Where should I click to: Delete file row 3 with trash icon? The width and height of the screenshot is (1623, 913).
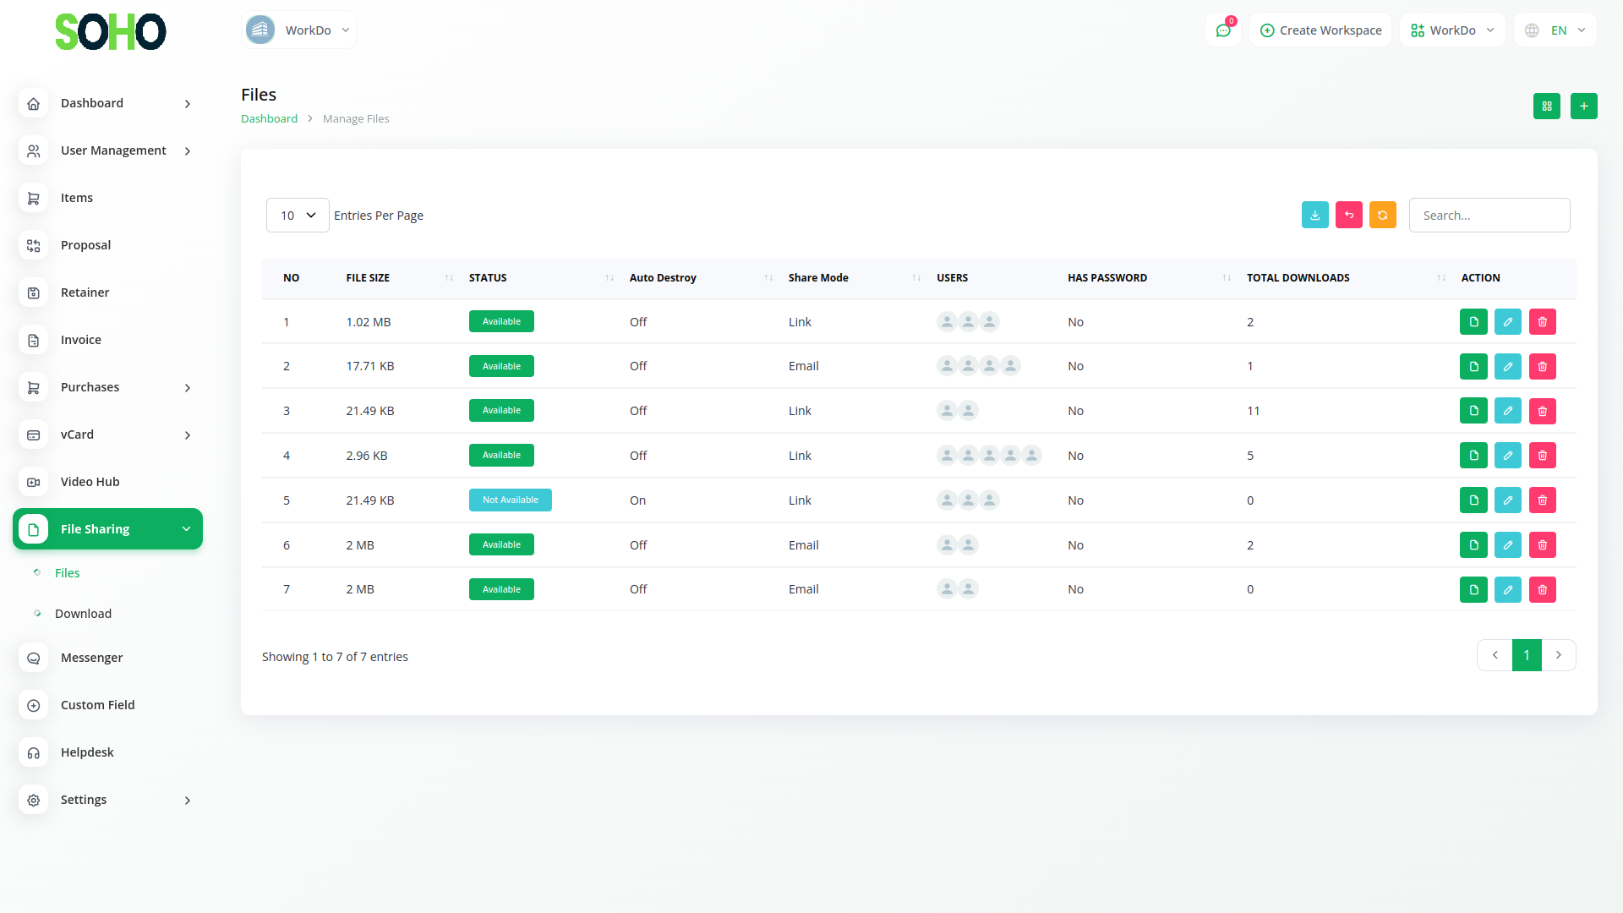coord(1542,411)
